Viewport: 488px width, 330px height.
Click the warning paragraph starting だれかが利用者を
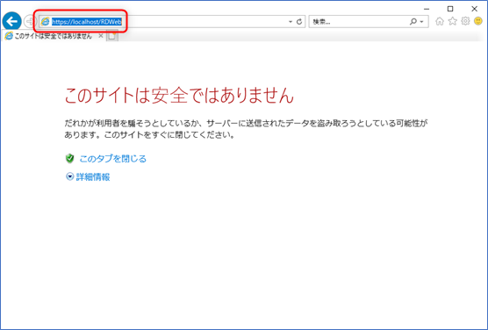click(246, 129)
